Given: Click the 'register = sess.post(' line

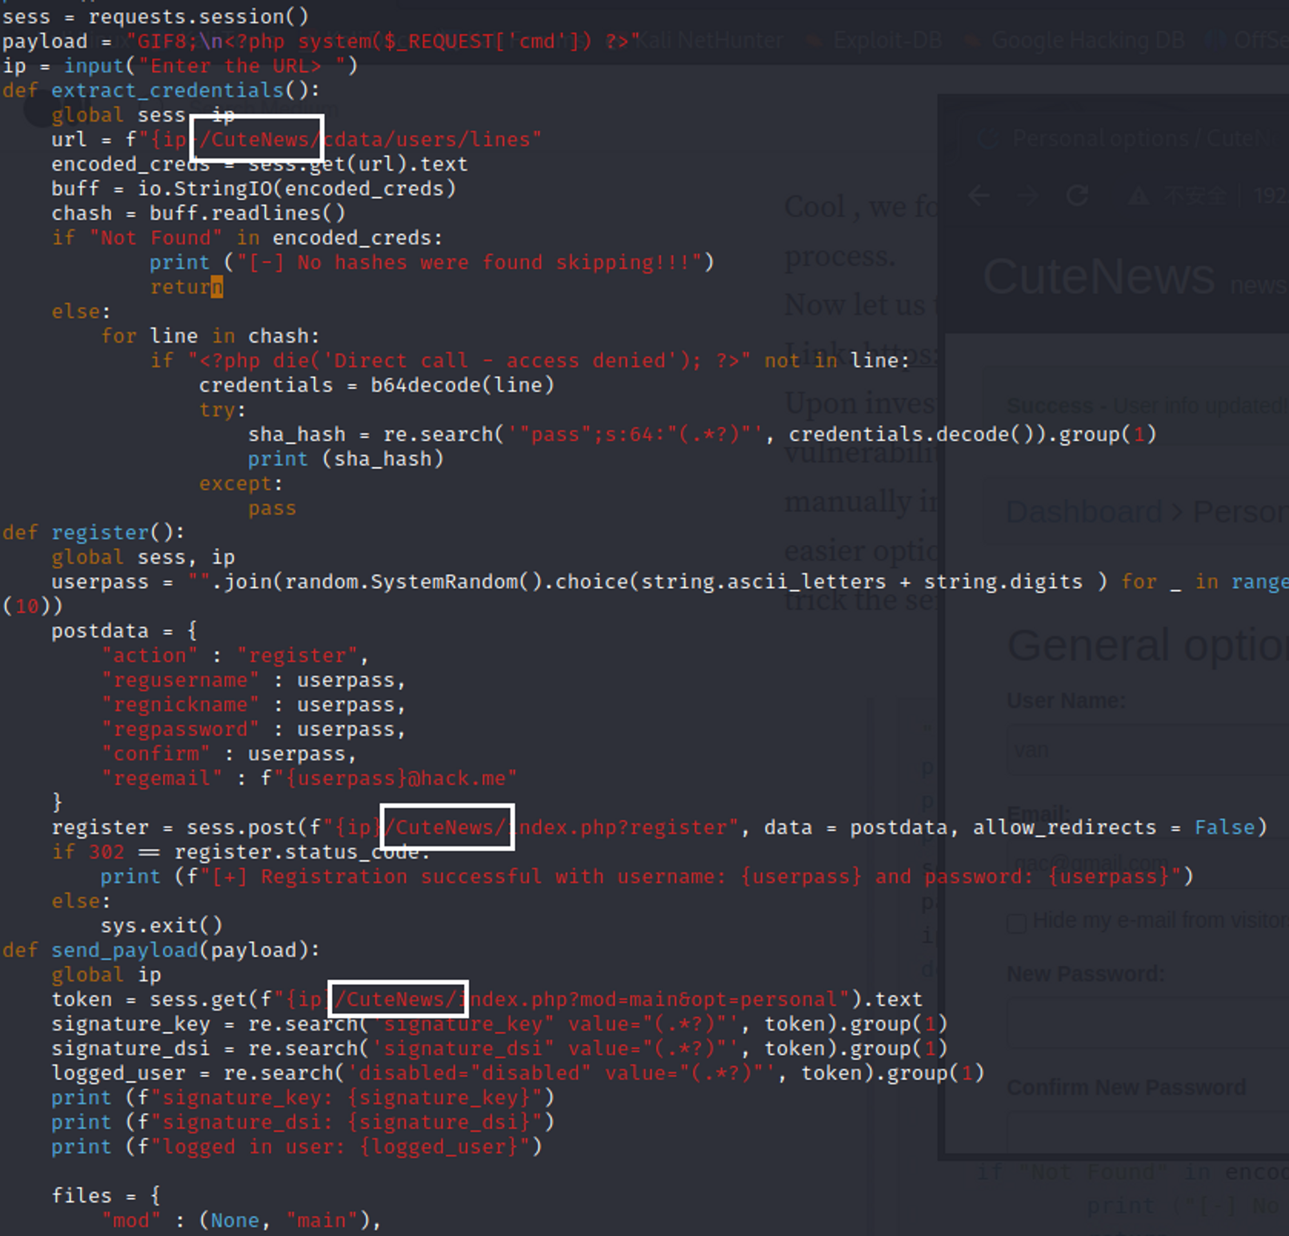Looking at the screenshot, I should click(659, 828).
